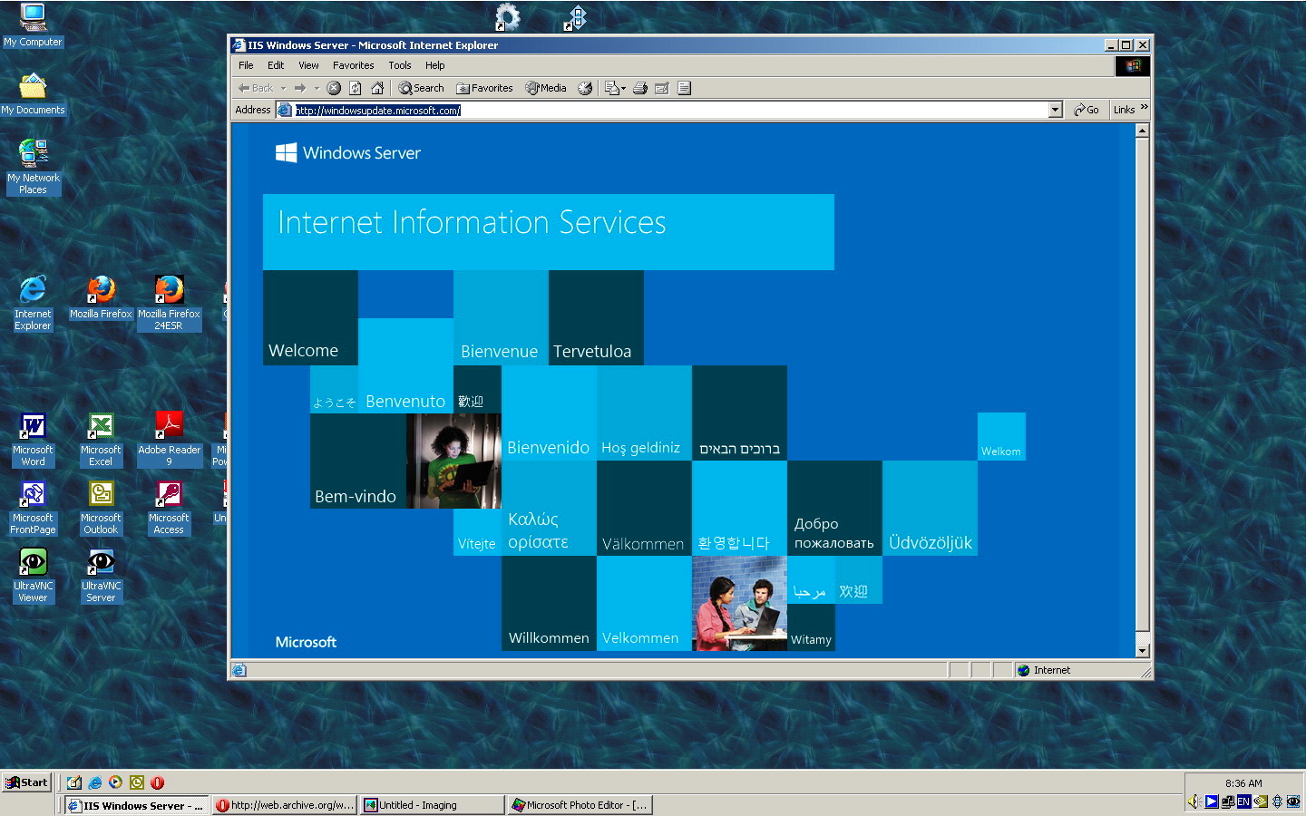Open the Favorites menu
The height and width of the screenshot is (816, 1306).
point(353,65)
